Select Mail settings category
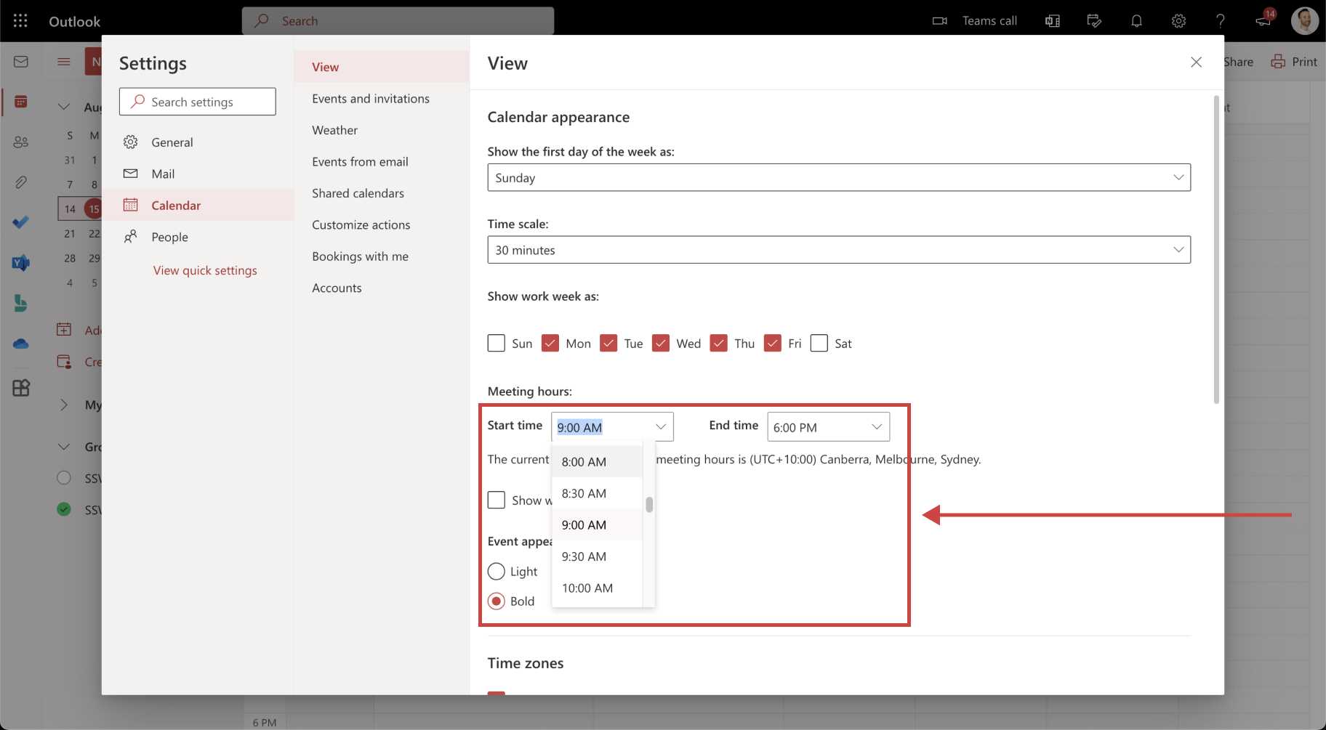The image size is (1326, 730). (x=198, y=174)
